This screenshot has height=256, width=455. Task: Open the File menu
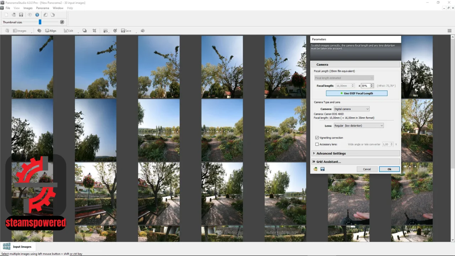point(8,8)
